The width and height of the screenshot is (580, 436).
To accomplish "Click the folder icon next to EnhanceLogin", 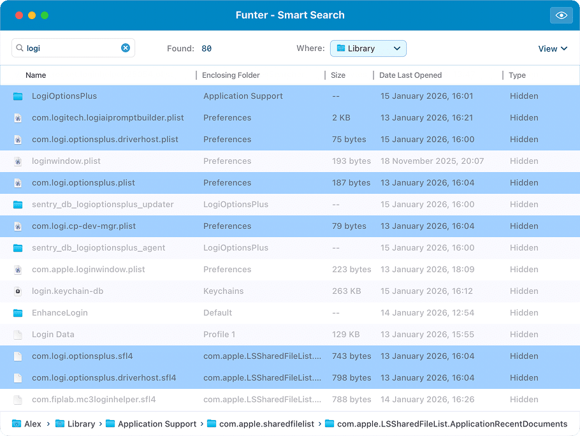I will tap(18, 312).
